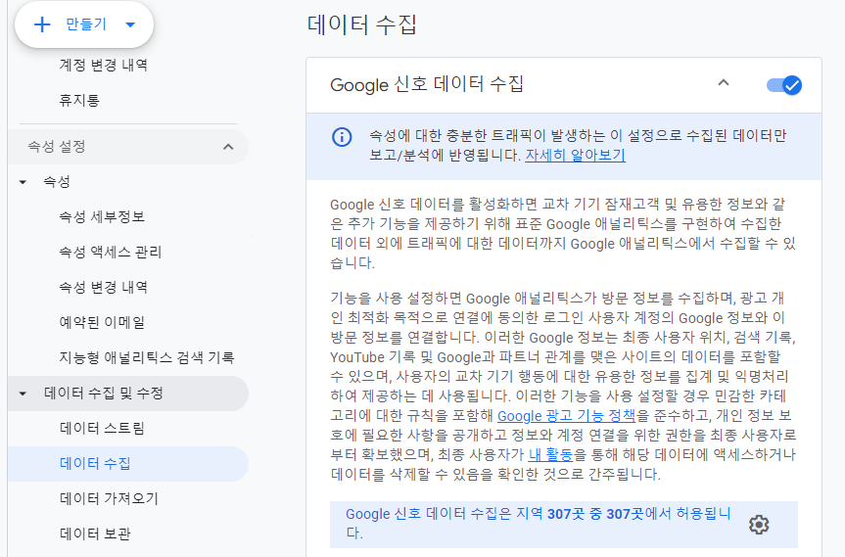Open 예약된 이메일
This screenshot has height=557, width=845.
[x=102, y=323]
